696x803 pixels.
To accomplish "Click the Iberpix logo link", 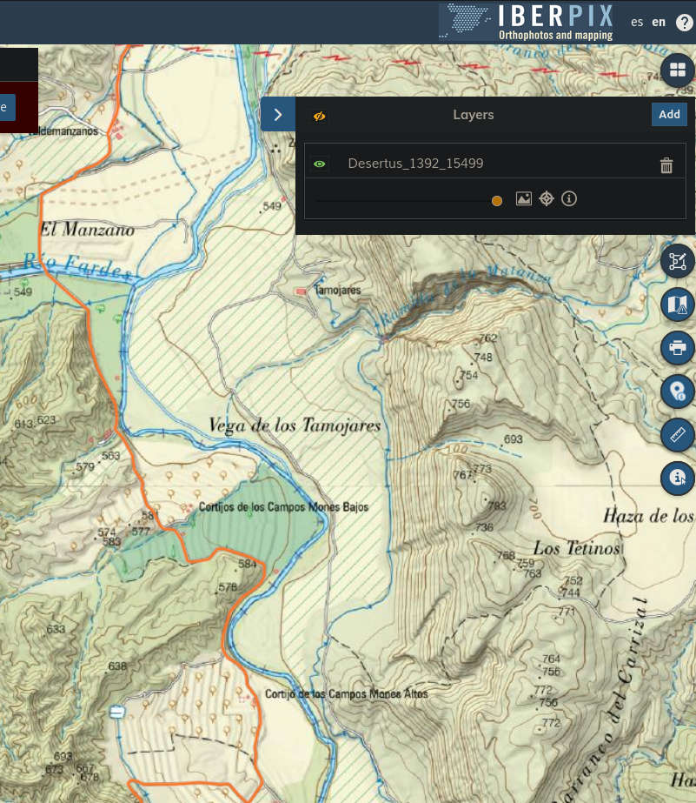I will tap(527, 22).
